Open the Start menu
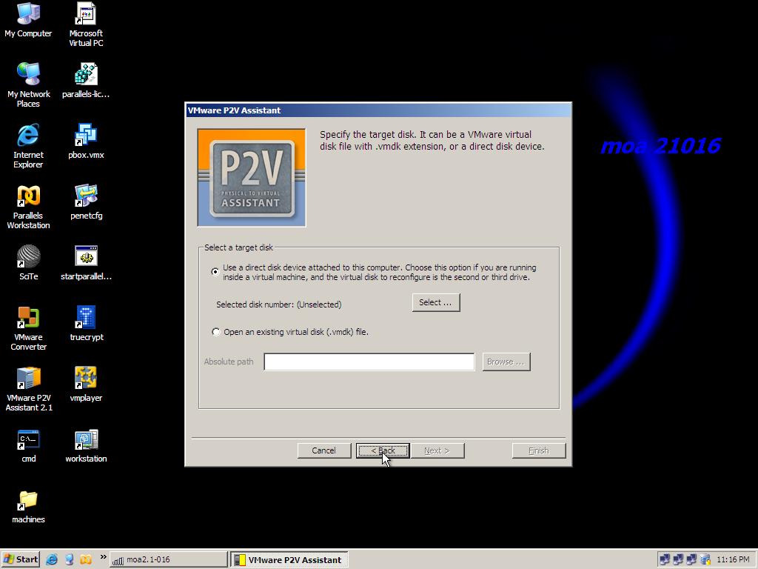This screenshot has width=758, height=569. [x=21, y=559]
